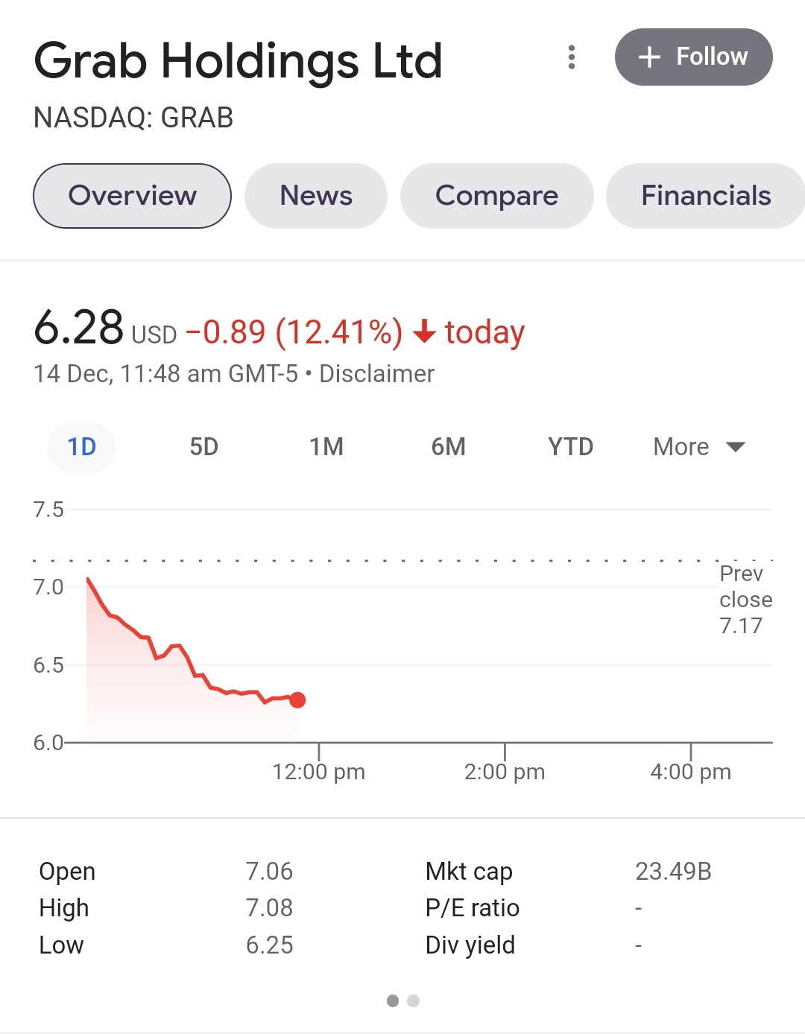Click the plus Follow button
Viewport: 805px width, 1034px height.
click(x=693, y=57)
